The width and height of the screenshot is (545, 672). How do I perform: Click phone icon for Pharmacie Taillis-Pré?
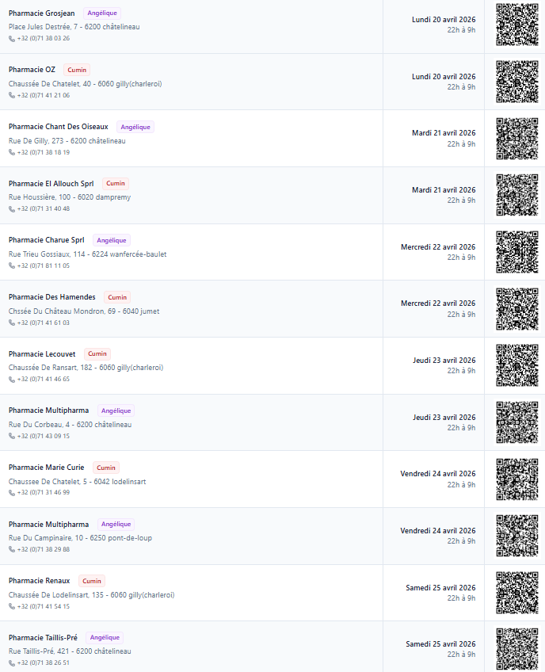tap(12, 663)
